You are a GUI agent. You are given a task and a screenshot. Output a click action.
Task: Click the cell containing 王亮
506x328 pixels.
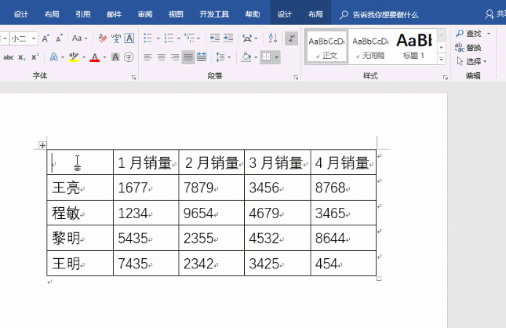click(x=80, y=188)
